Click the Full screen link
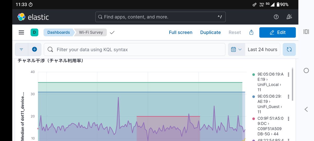The height and width of the screenshot is (141, 314). [181, 32]
